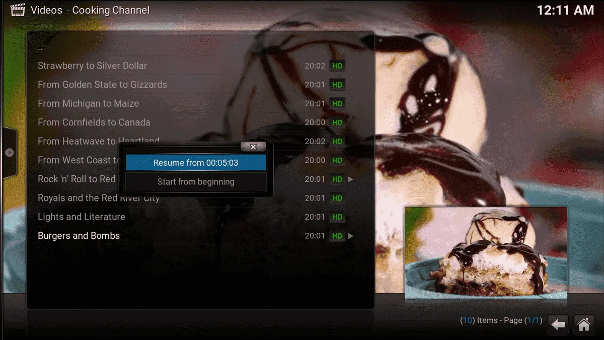Viewport: 604px width, 340px height.
Task: Choose Start from beginning
Action: click(x=196, y=182)
